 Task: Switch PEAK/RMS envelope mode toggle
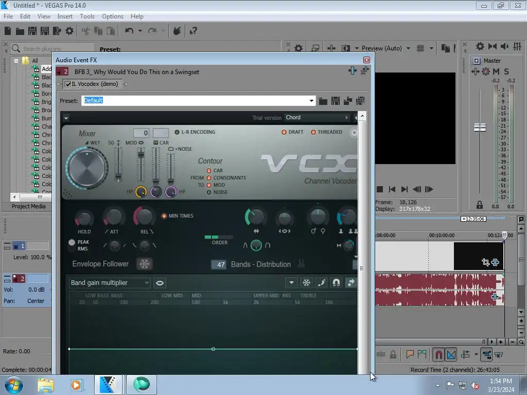[x=72, y=245]
